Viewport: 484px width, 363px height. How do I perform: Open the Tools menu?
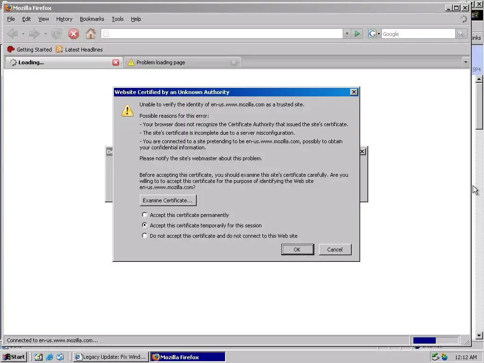pyautogui.click(x=117, y=19)
